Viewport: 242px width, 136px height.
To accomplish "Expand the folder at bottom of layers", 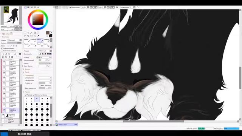I will [x=6, y=121].
